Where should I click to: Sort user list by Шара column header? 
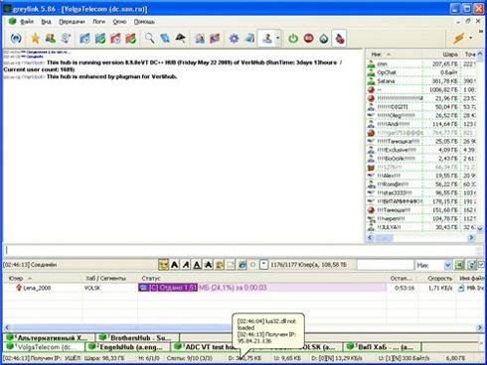click(442, 54)
